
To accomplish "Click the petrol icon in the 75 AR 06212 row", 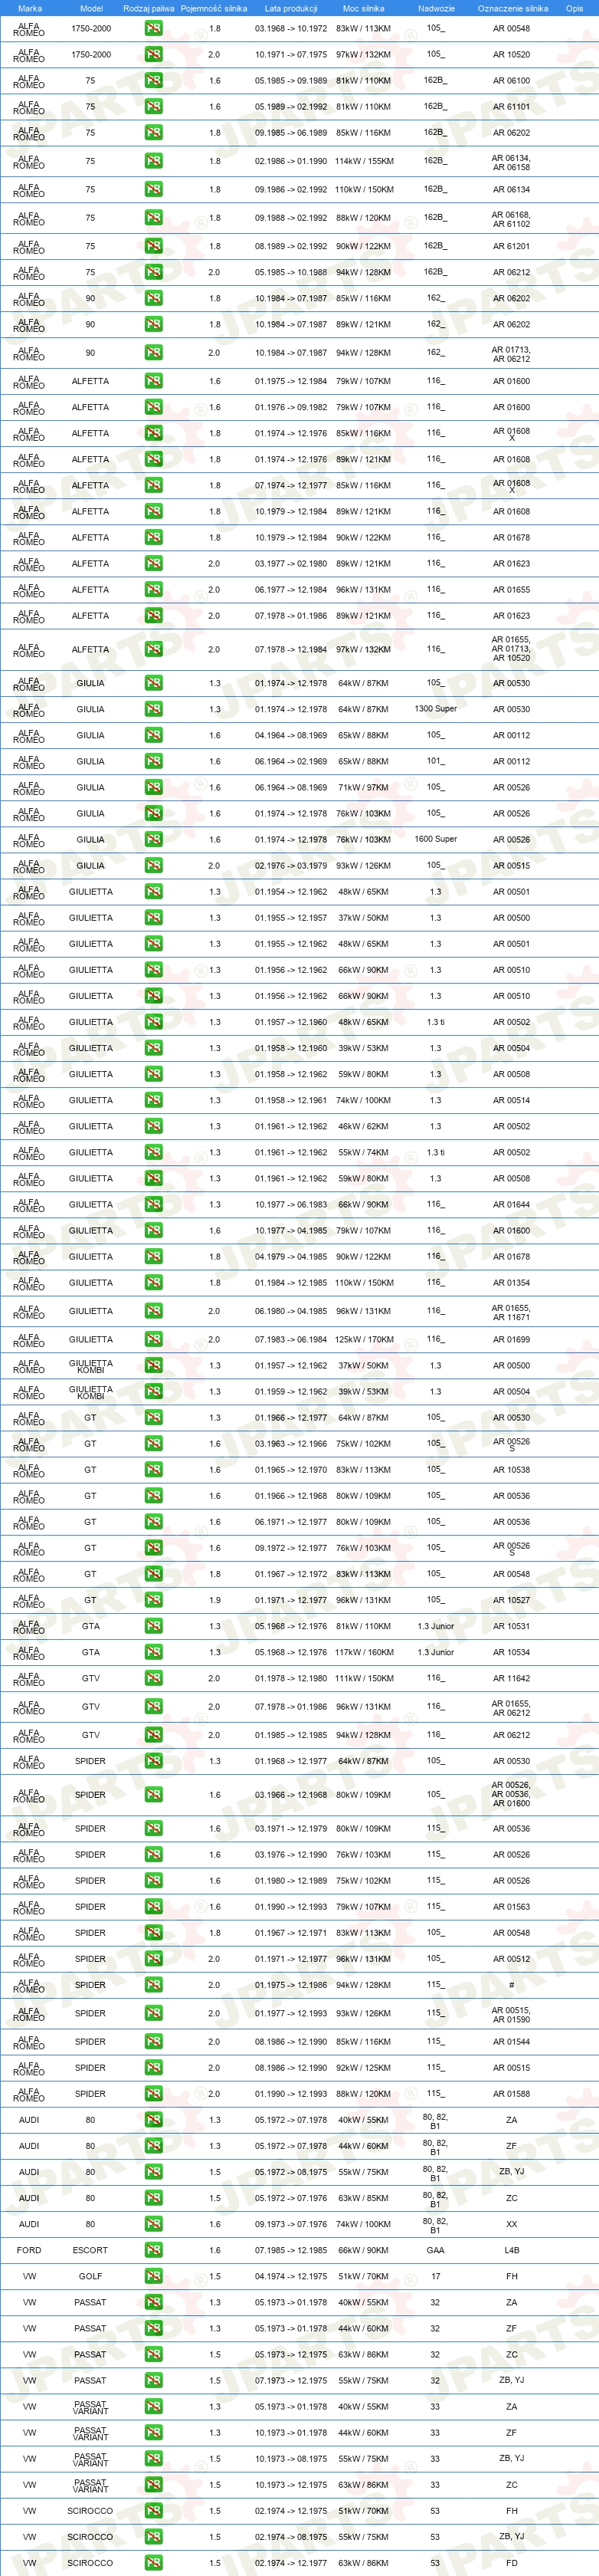I will (152, 272).
